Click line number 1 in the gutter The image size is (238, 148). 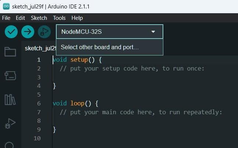click(x=39, y=60)
